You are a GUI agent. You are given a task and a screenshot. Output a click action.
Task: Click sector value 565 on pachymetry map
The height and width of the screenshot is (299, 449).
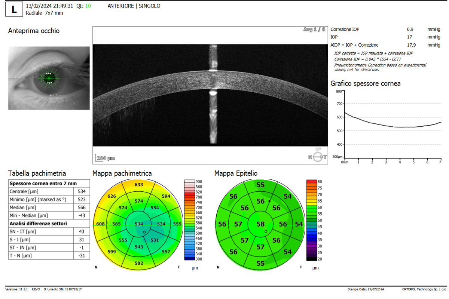click(116, 224)
